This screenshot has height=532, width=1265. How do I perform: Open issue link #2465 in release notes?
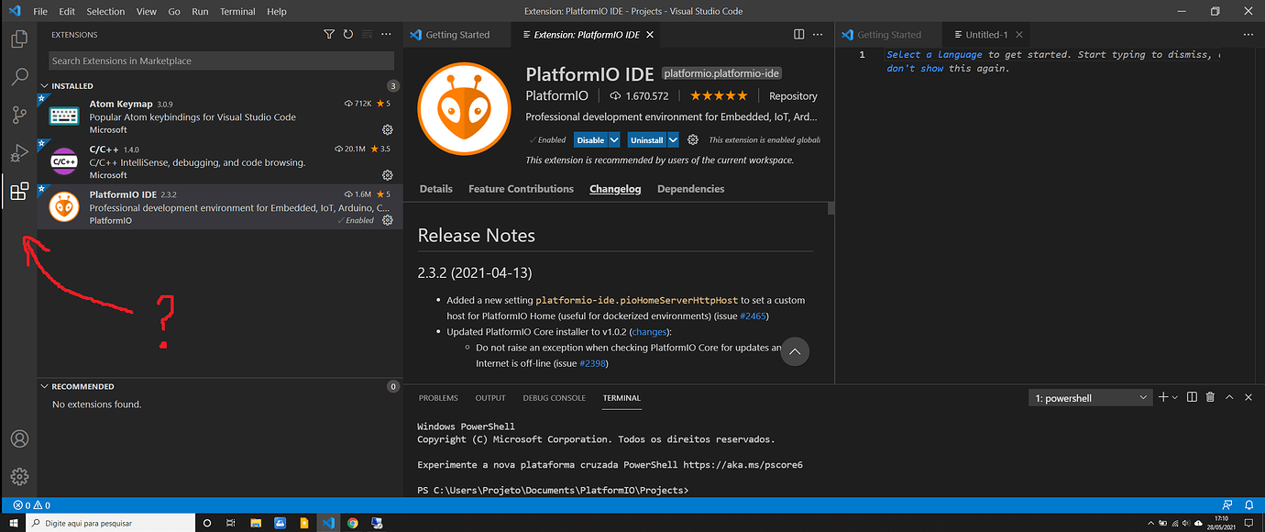tap(753, 315)
